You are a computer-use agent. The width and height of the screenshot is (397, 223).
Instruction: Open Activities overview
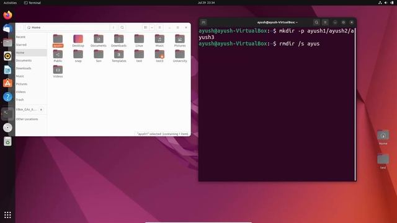pyautogui.click(x=10, y=2)
